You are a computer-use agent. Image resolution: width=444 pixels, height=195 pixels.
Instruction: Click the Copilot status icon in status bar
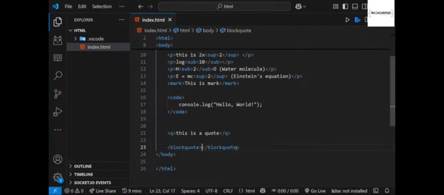(263, 191)
